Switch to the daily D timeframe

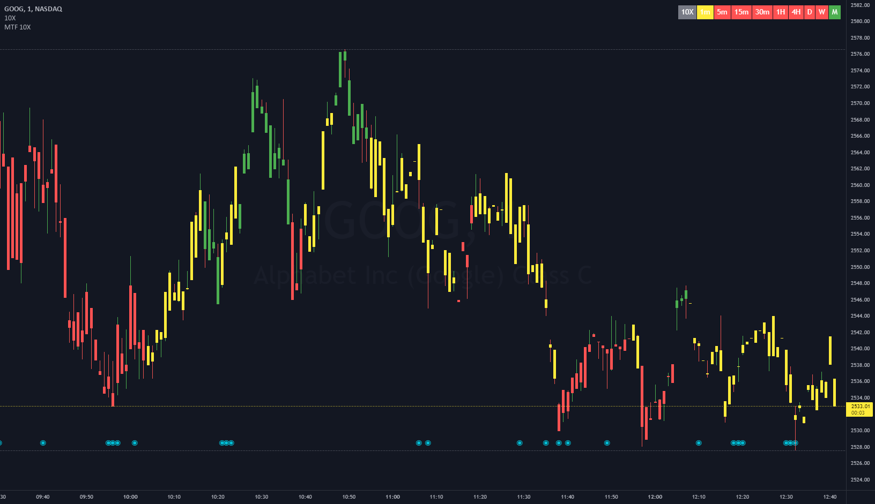(x=810, y=12)
